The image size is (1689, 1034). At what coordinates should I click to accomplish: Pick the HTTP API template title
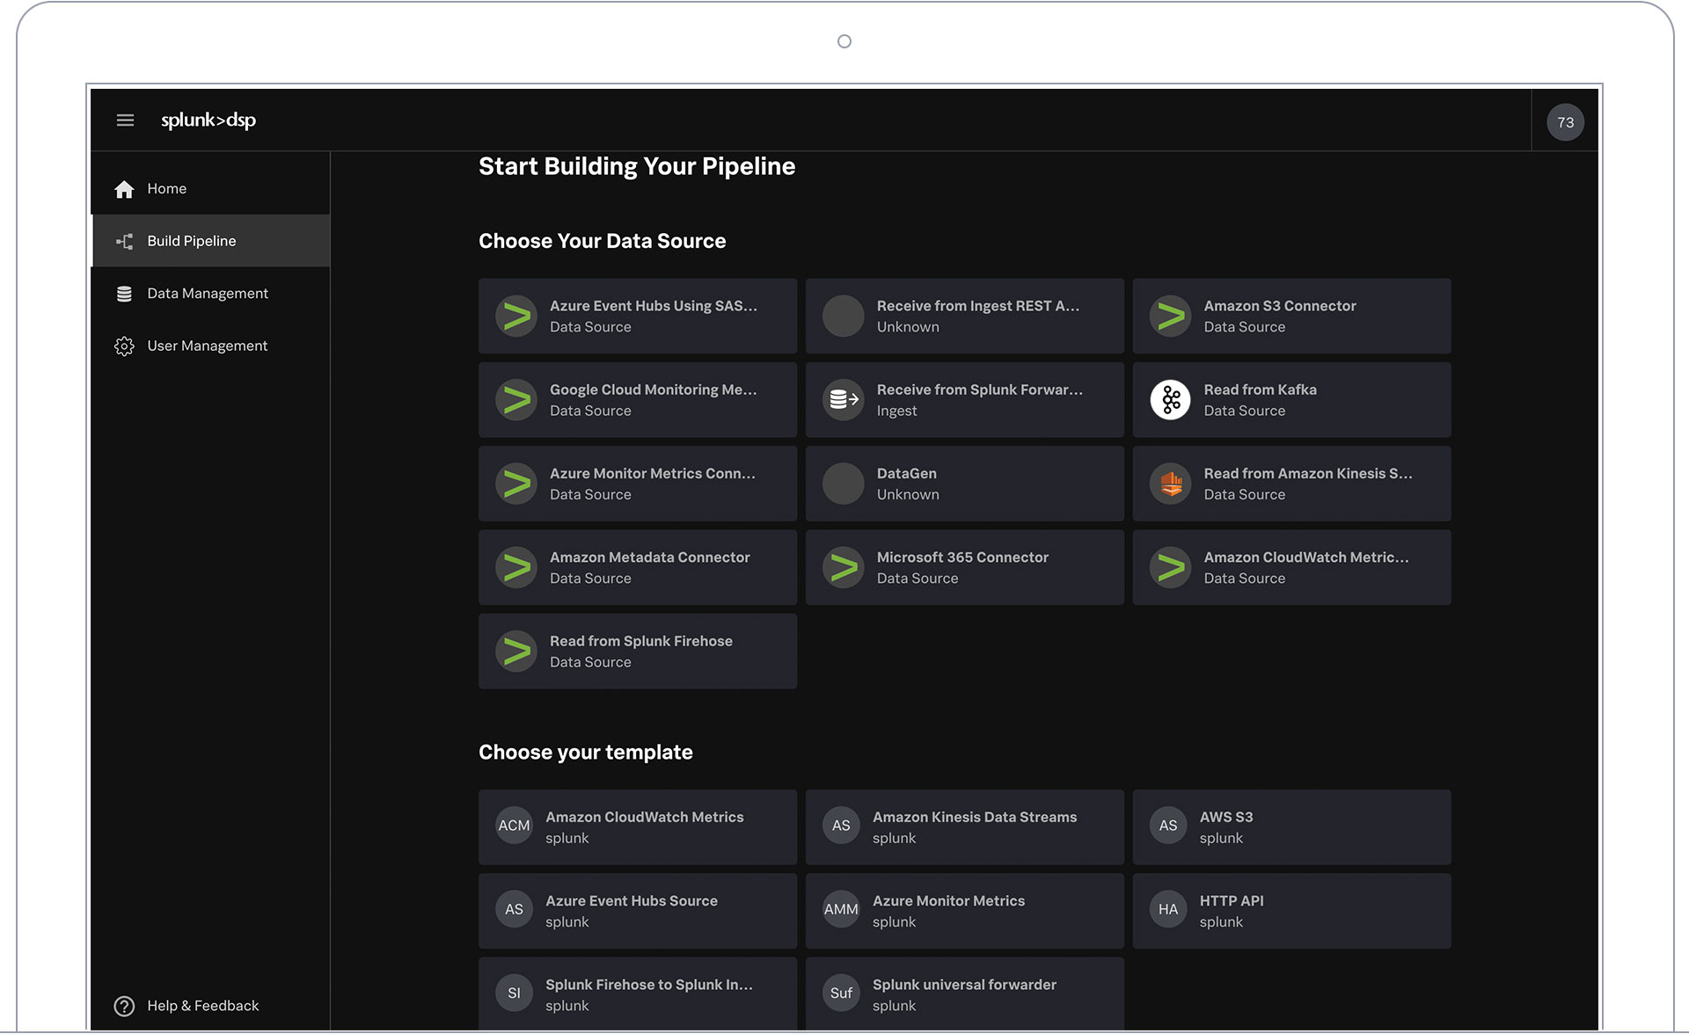click(x=1232, y=901)
